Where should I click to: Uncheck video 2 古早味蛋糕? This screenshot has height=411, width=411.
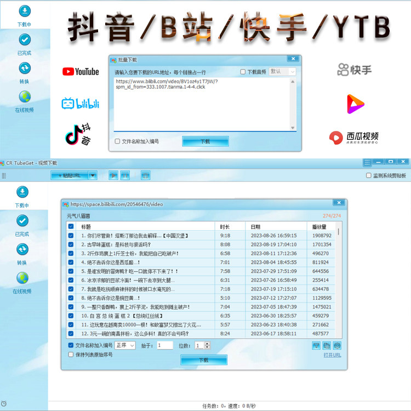pyautogui.click(x=71, y=244)
